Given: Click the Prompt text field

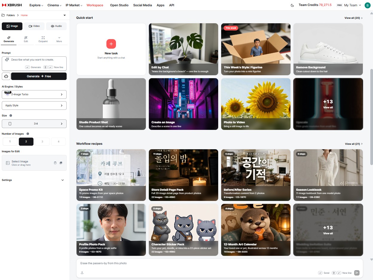Looking at the screenshot, I should (x=34, y=63).
